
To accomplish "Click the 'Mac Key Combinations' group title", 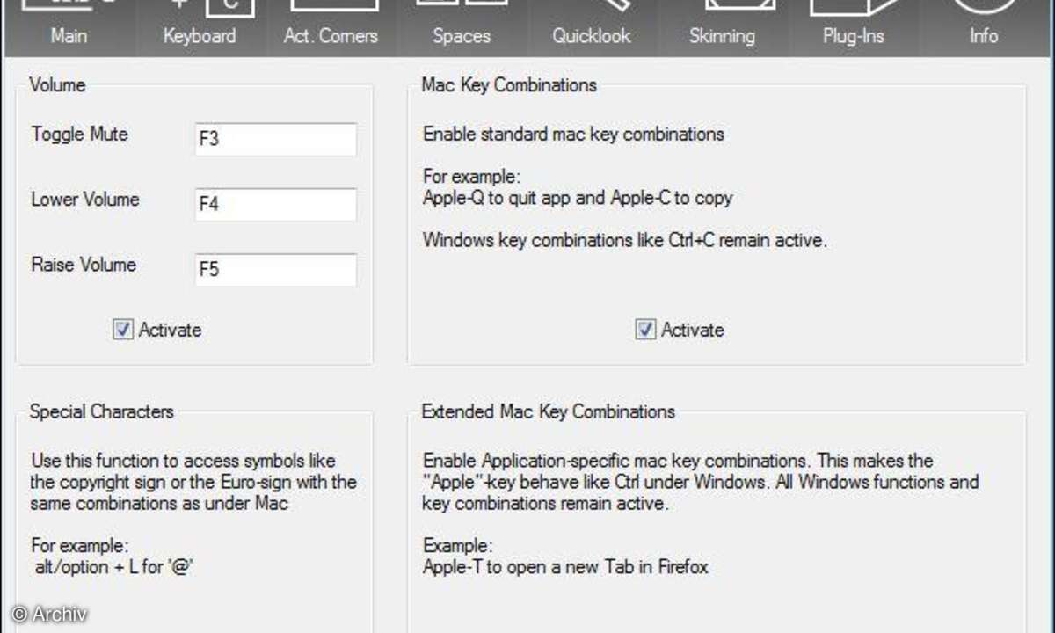I will 509,85.
